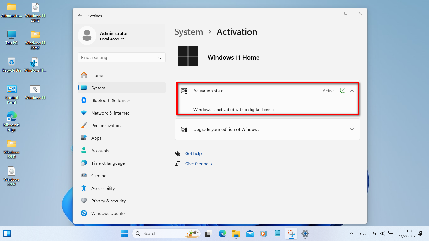
Task: Open the Get help link
Action: pos(193,153)
